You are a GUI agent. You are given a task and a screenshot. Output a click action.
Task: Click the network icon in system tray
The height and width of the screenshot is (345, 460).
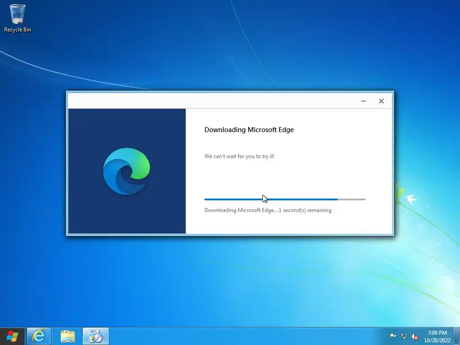(x=404, y=336)
